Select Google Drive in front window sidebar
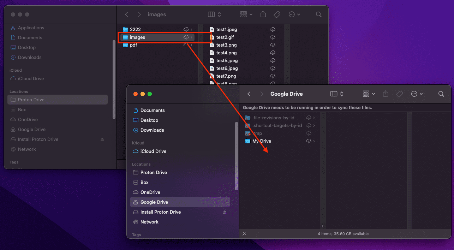Screen dimensions: 454x250 (180, 202)
